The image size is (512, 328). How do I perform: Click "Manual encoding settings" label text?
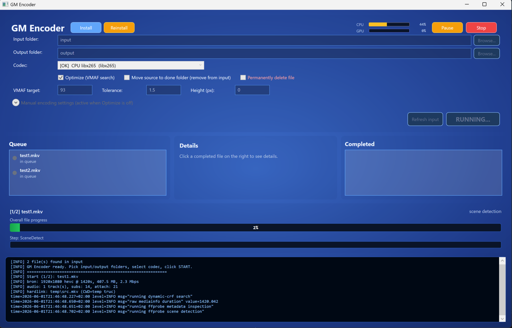click(77, 103)
